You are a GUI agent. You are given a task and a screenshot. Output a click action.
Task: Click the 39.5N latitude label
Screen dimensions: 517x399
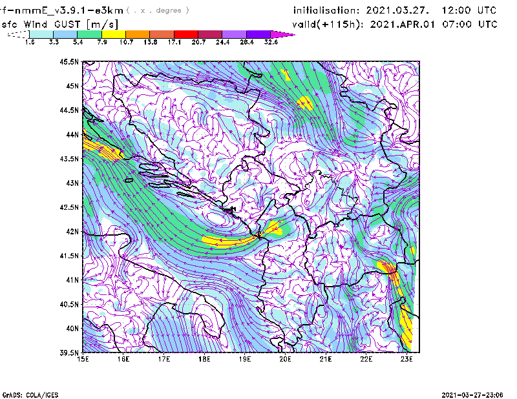(x=70, y=353)
